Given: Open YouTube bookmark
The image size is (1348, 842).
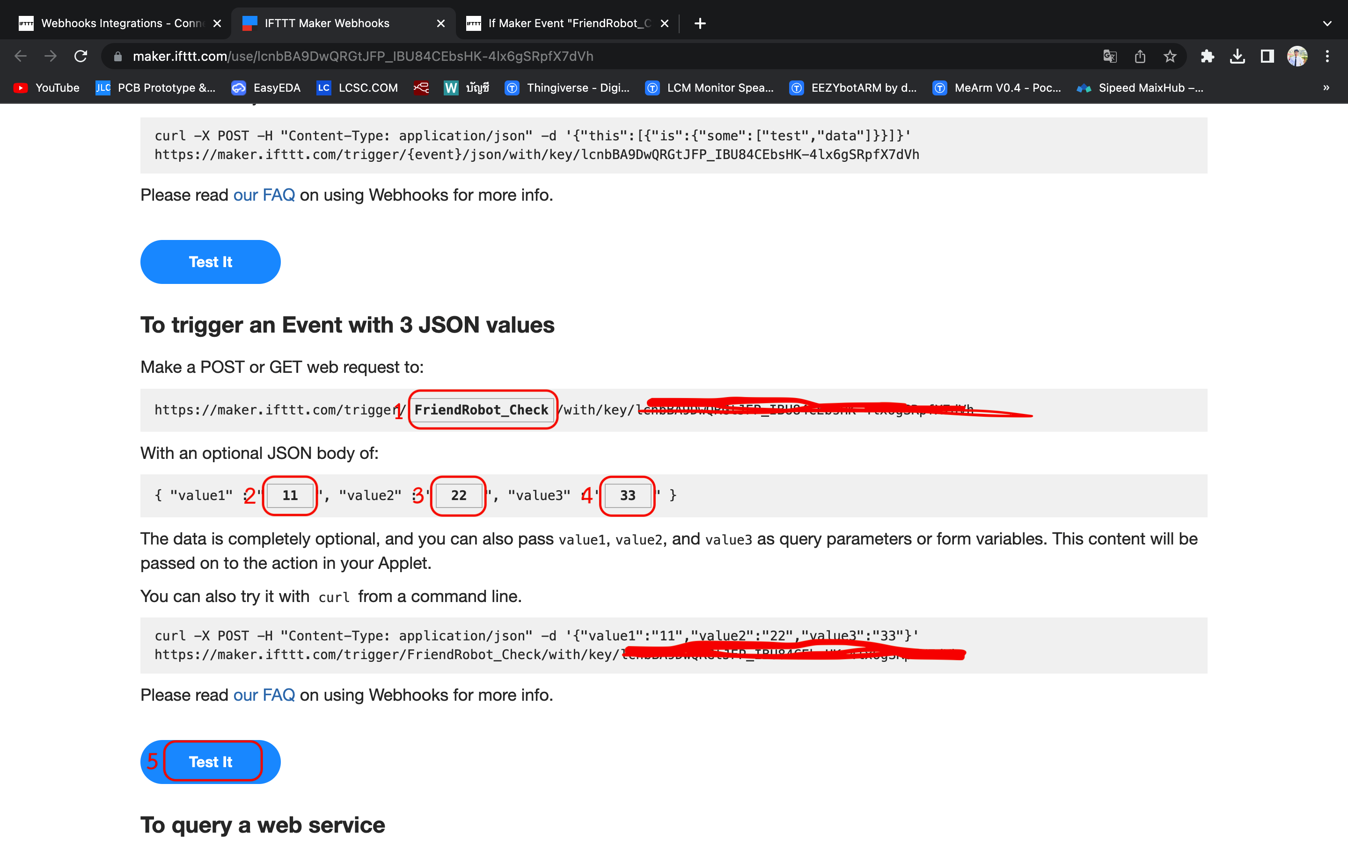Looking at the screenshot, I should coord(46,87).
